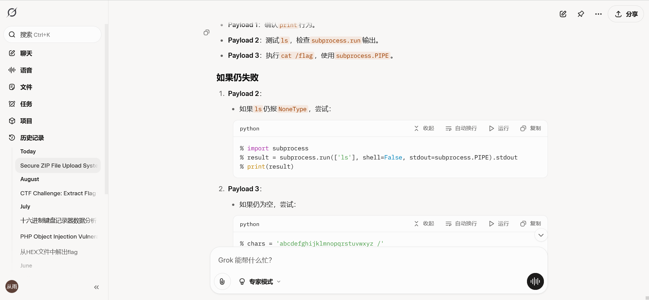This screenshot has width=649, height=300.
Task: Start voice mode with the waveform button
Action: pos(535,281)
